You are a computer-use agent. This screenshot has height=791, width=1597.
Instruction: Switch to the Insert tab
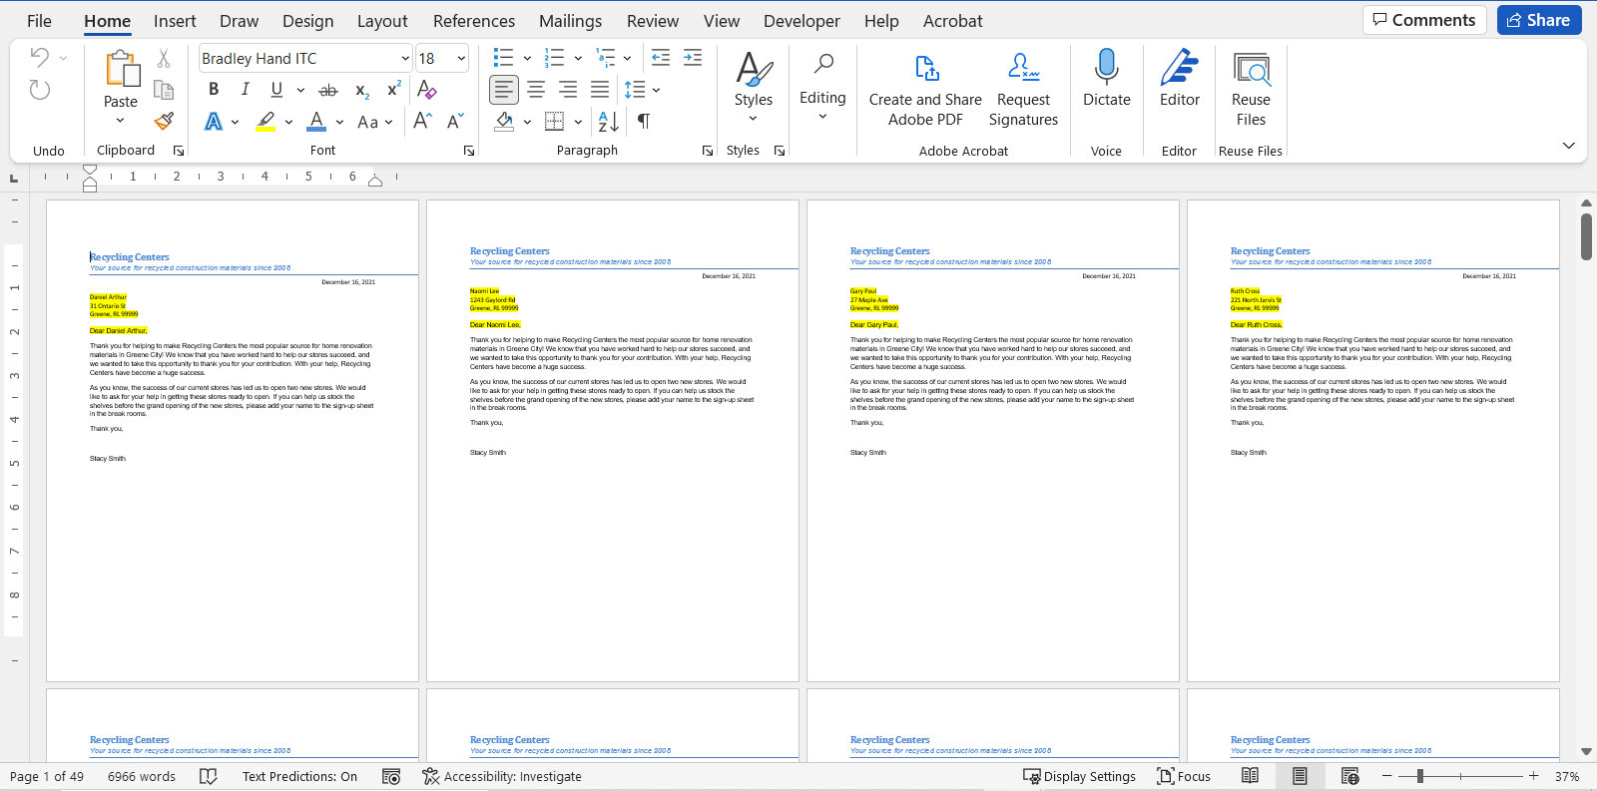pyautogui.click(x=175, y=21)
